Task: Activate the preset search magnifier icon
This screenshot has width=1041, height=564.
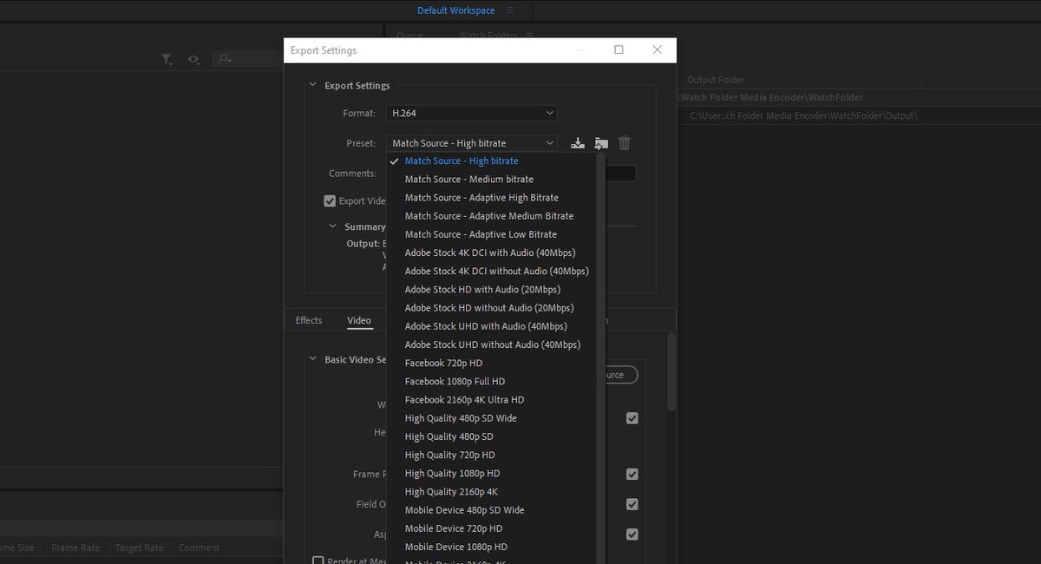Action: [223, 59]
